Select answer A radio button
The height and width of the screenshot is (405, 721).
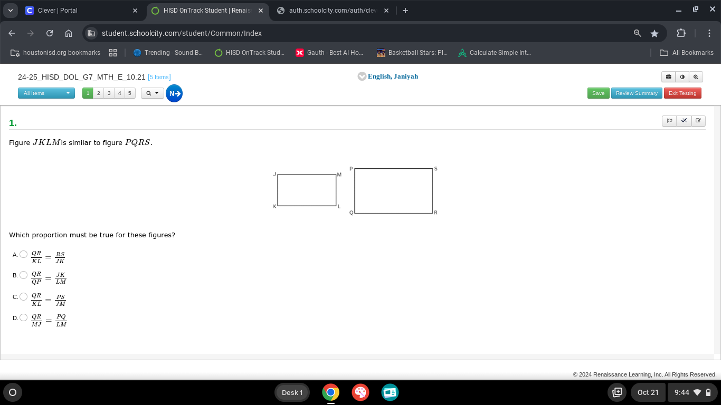(24, 254)
